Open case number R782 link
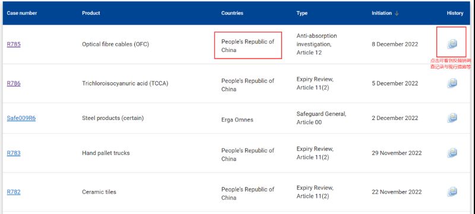This screenshot has height=214, width=475. 14,192
